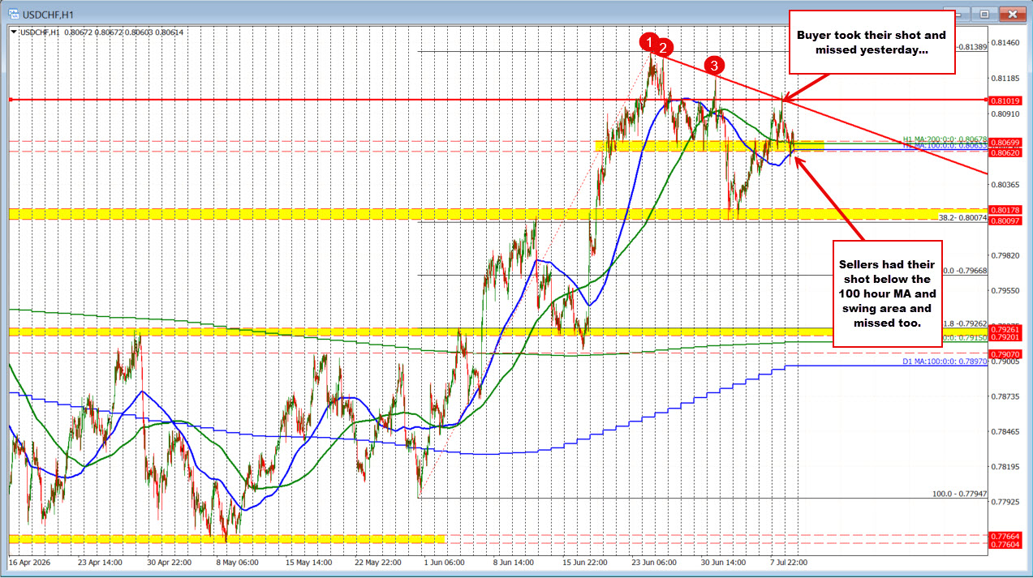Screen dimensions: 1033x578
Task: Click the 8 May 06:00 time label
Action: [x=239, y=561]
